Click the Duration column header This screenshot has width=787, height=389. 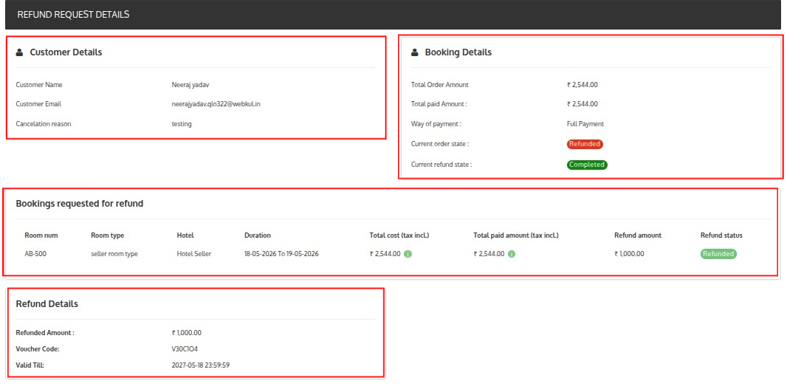258,235
